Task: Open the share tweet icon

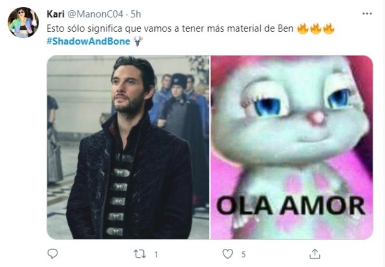Action: tap(315, 254)
